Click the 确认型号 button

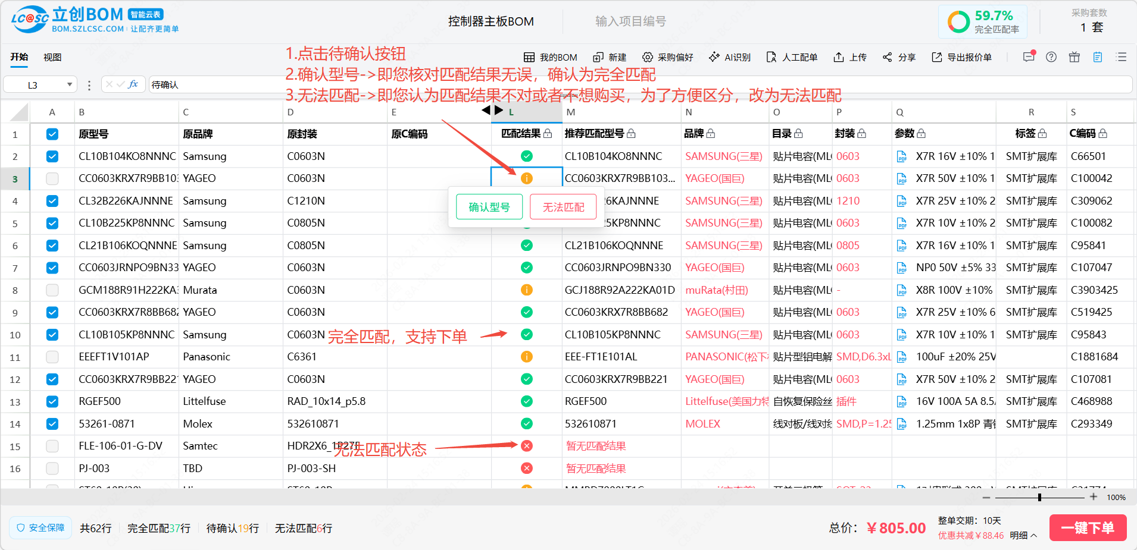(x=489, y=207)
